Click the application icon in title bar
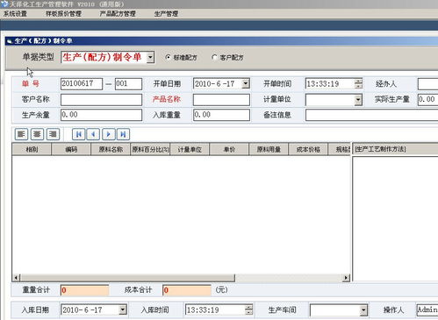The width and height of the screenshot is (438, 320). click(4, 4)
